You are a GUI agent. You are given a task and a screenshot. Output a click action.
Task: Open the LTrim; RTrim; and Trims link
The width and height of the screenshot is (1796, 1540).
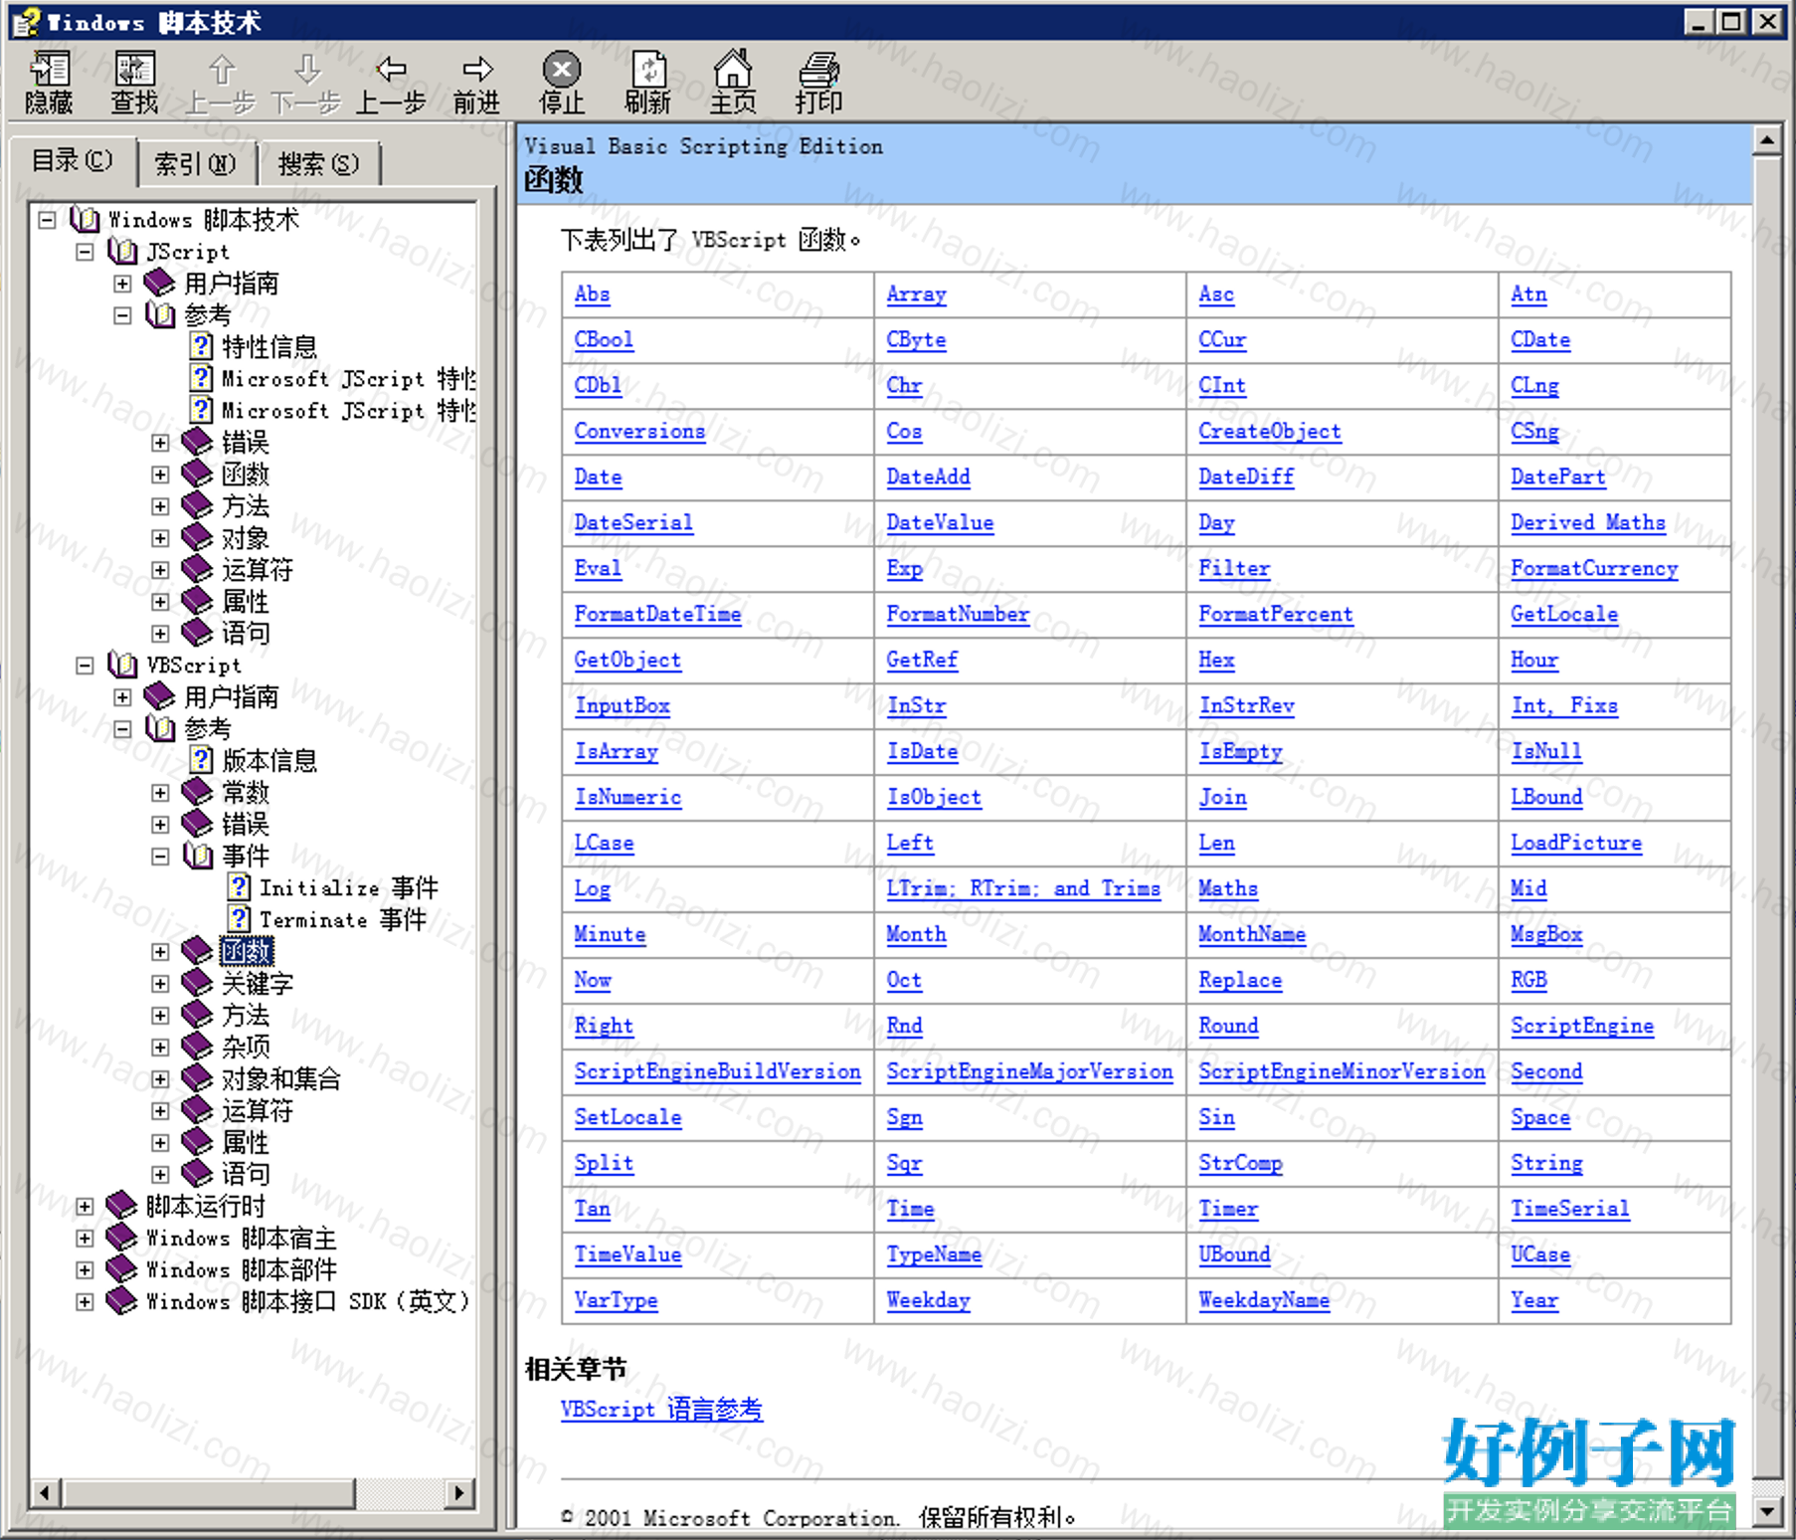point(1023,889)
